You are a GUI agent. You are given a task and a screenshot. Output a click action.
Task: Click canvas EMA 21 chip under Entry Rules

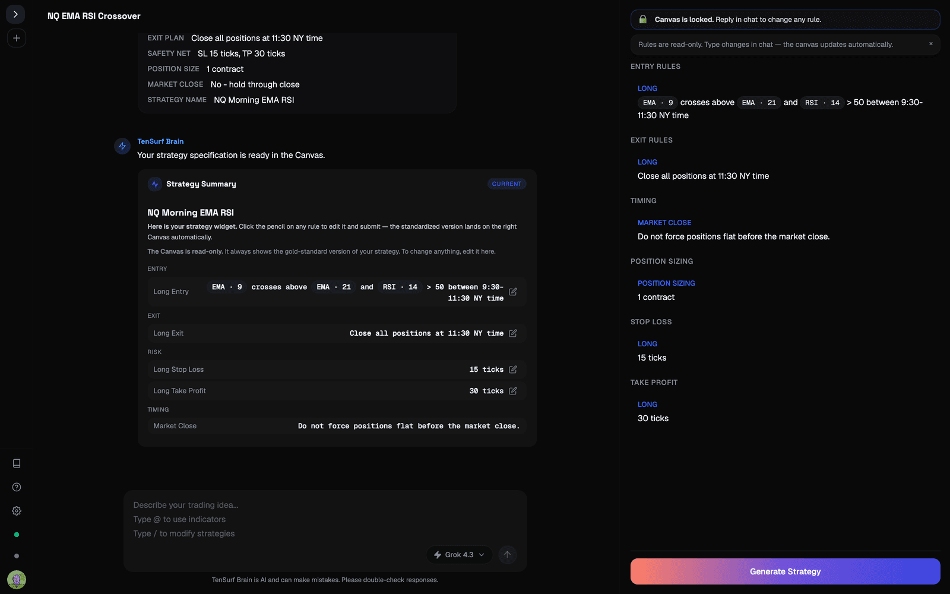click(759, 103)
